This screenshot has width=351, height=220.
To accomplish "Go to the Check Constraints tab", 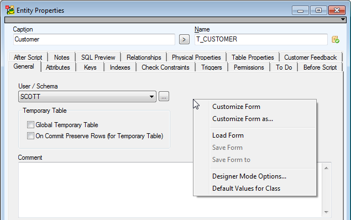I will point(165,67).
